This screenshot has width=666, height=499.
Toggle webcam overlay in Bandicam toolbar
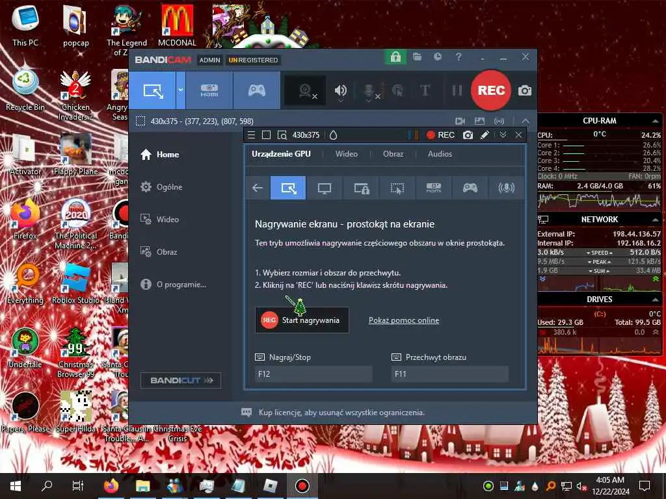pos(306,90)
